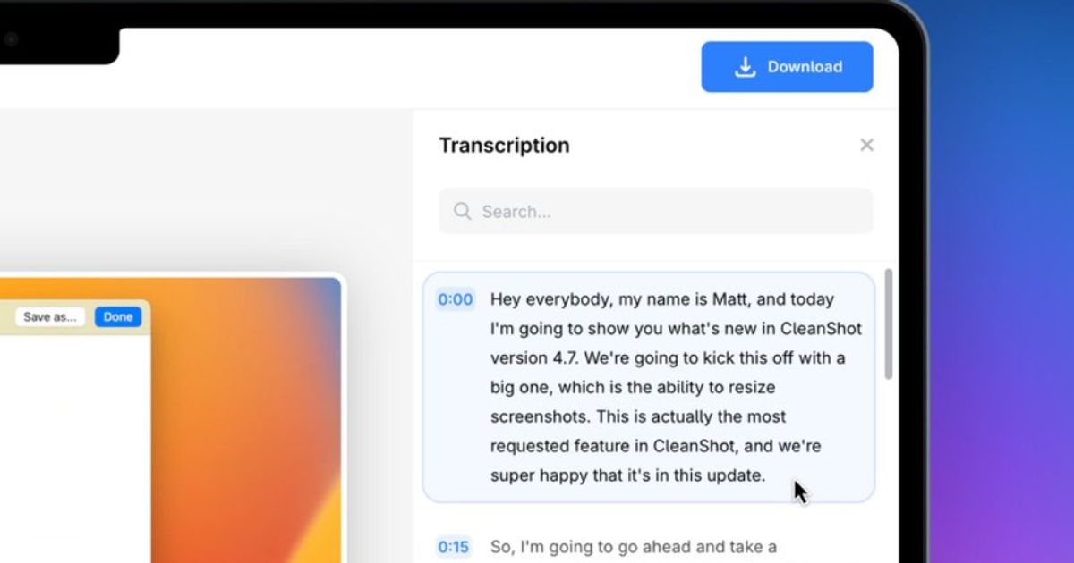The width and height of the screenshot is (1074, 563).
Task: Select the transcript line "So, I'm going to go ahead"
Action: [634, 546]
